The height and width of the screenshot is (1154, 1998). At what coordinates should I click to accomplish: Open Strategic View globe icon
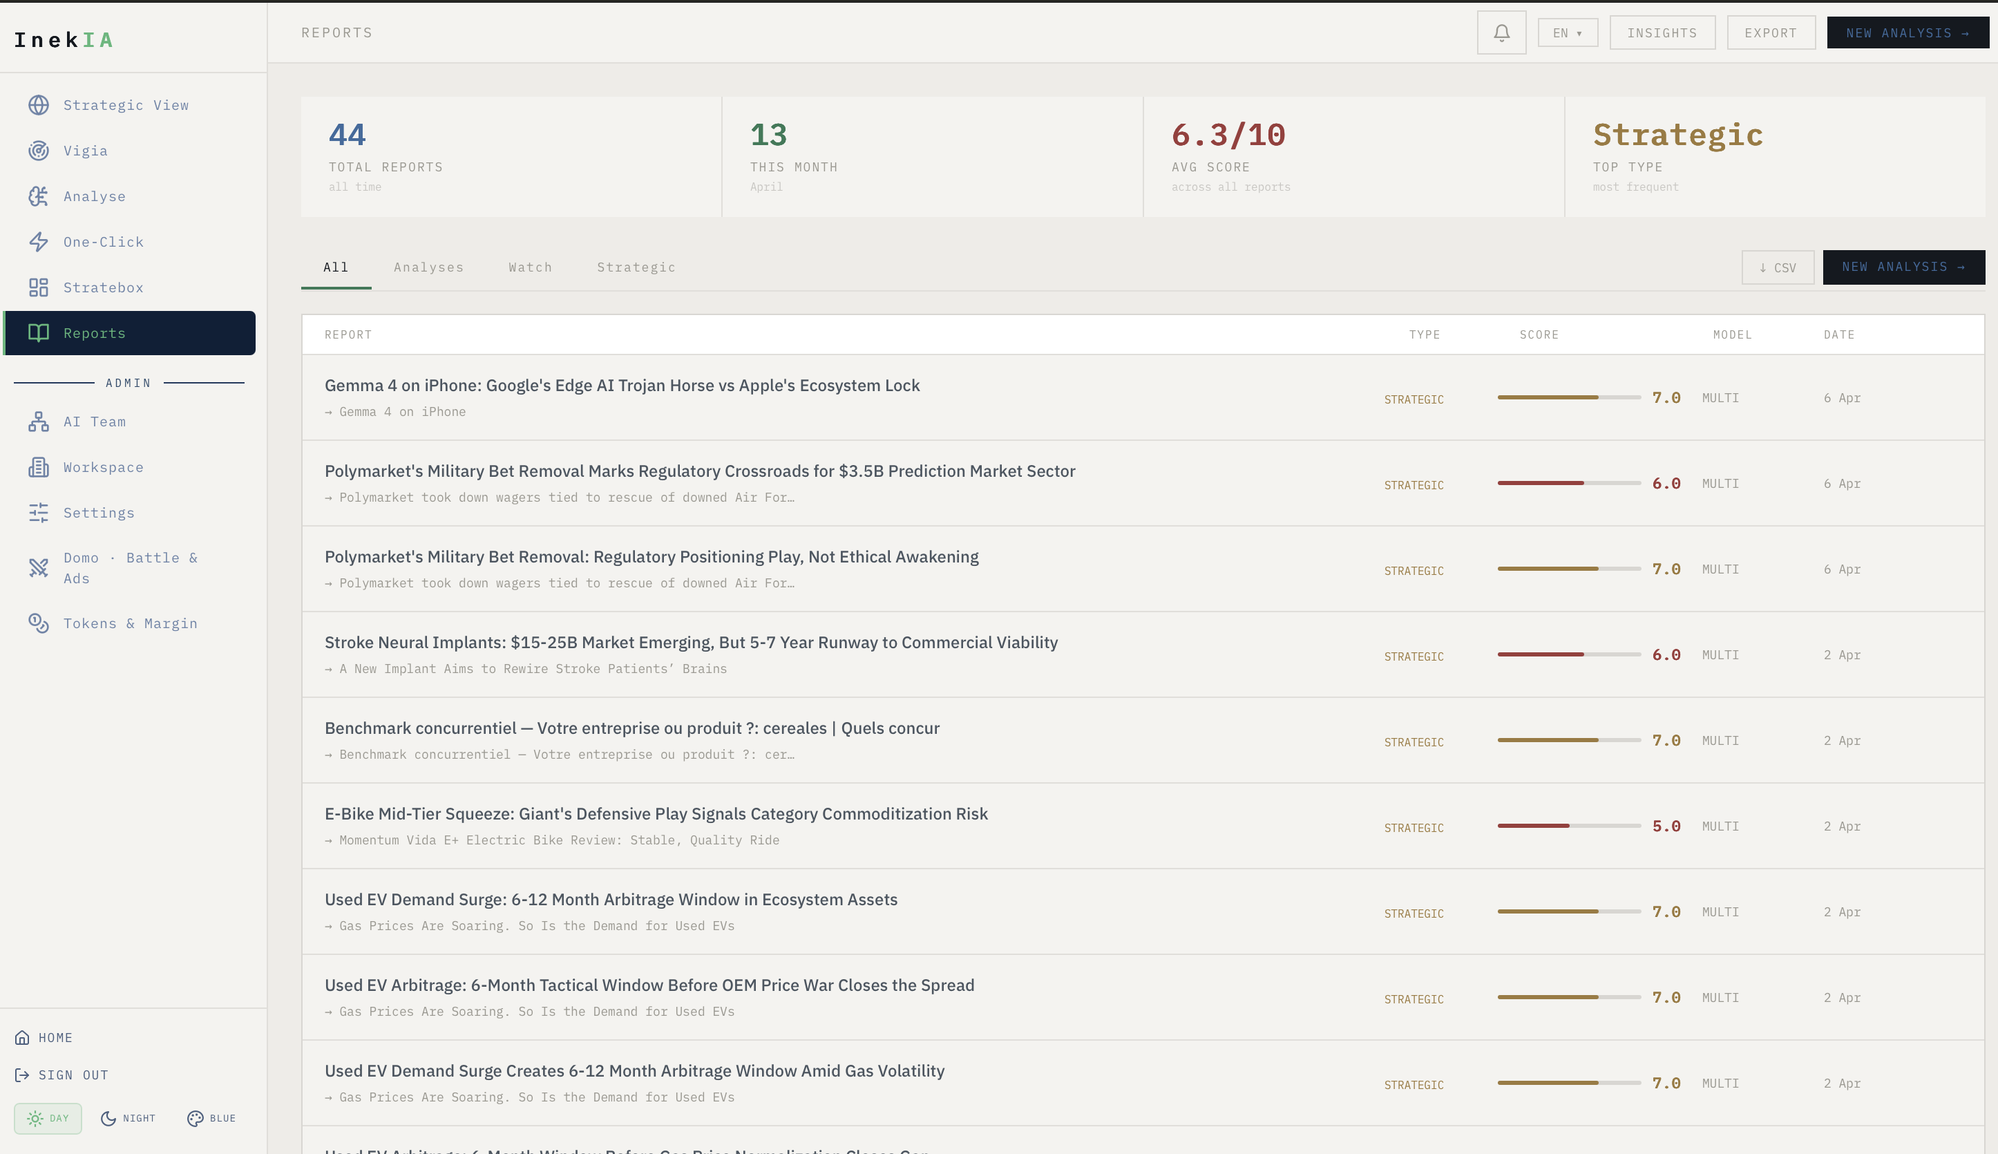38,106
